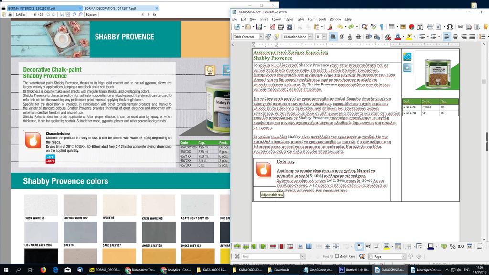Enable Center Horizontally paragraph button
The height and width of the screenshot is (275, 489).
[455, 37]
